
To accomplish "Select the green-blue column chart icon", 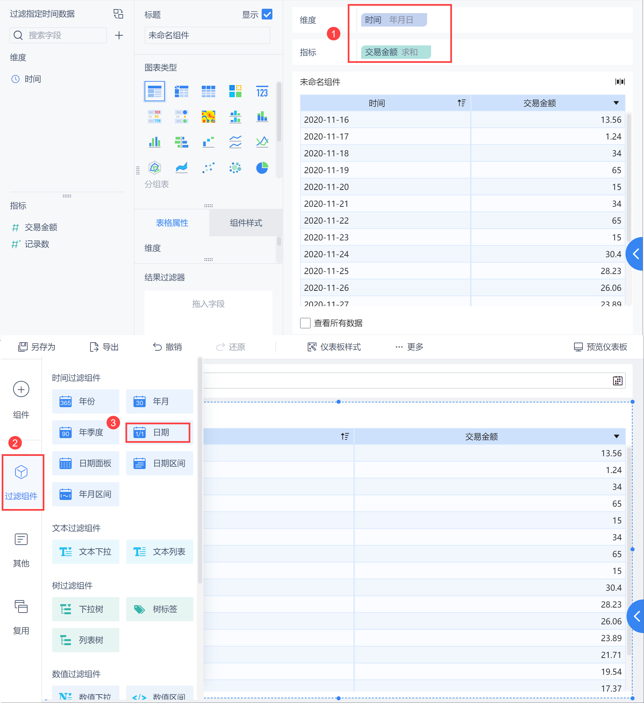I will tap(155, 142).
